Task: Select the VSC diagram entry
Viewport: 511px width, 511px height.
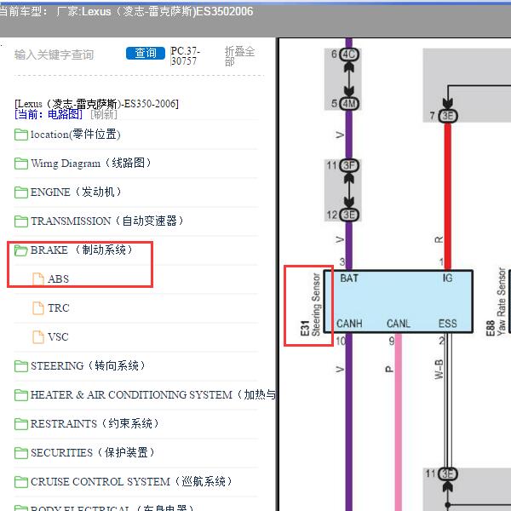Action: pyautogui.click(x=58, y=337)
